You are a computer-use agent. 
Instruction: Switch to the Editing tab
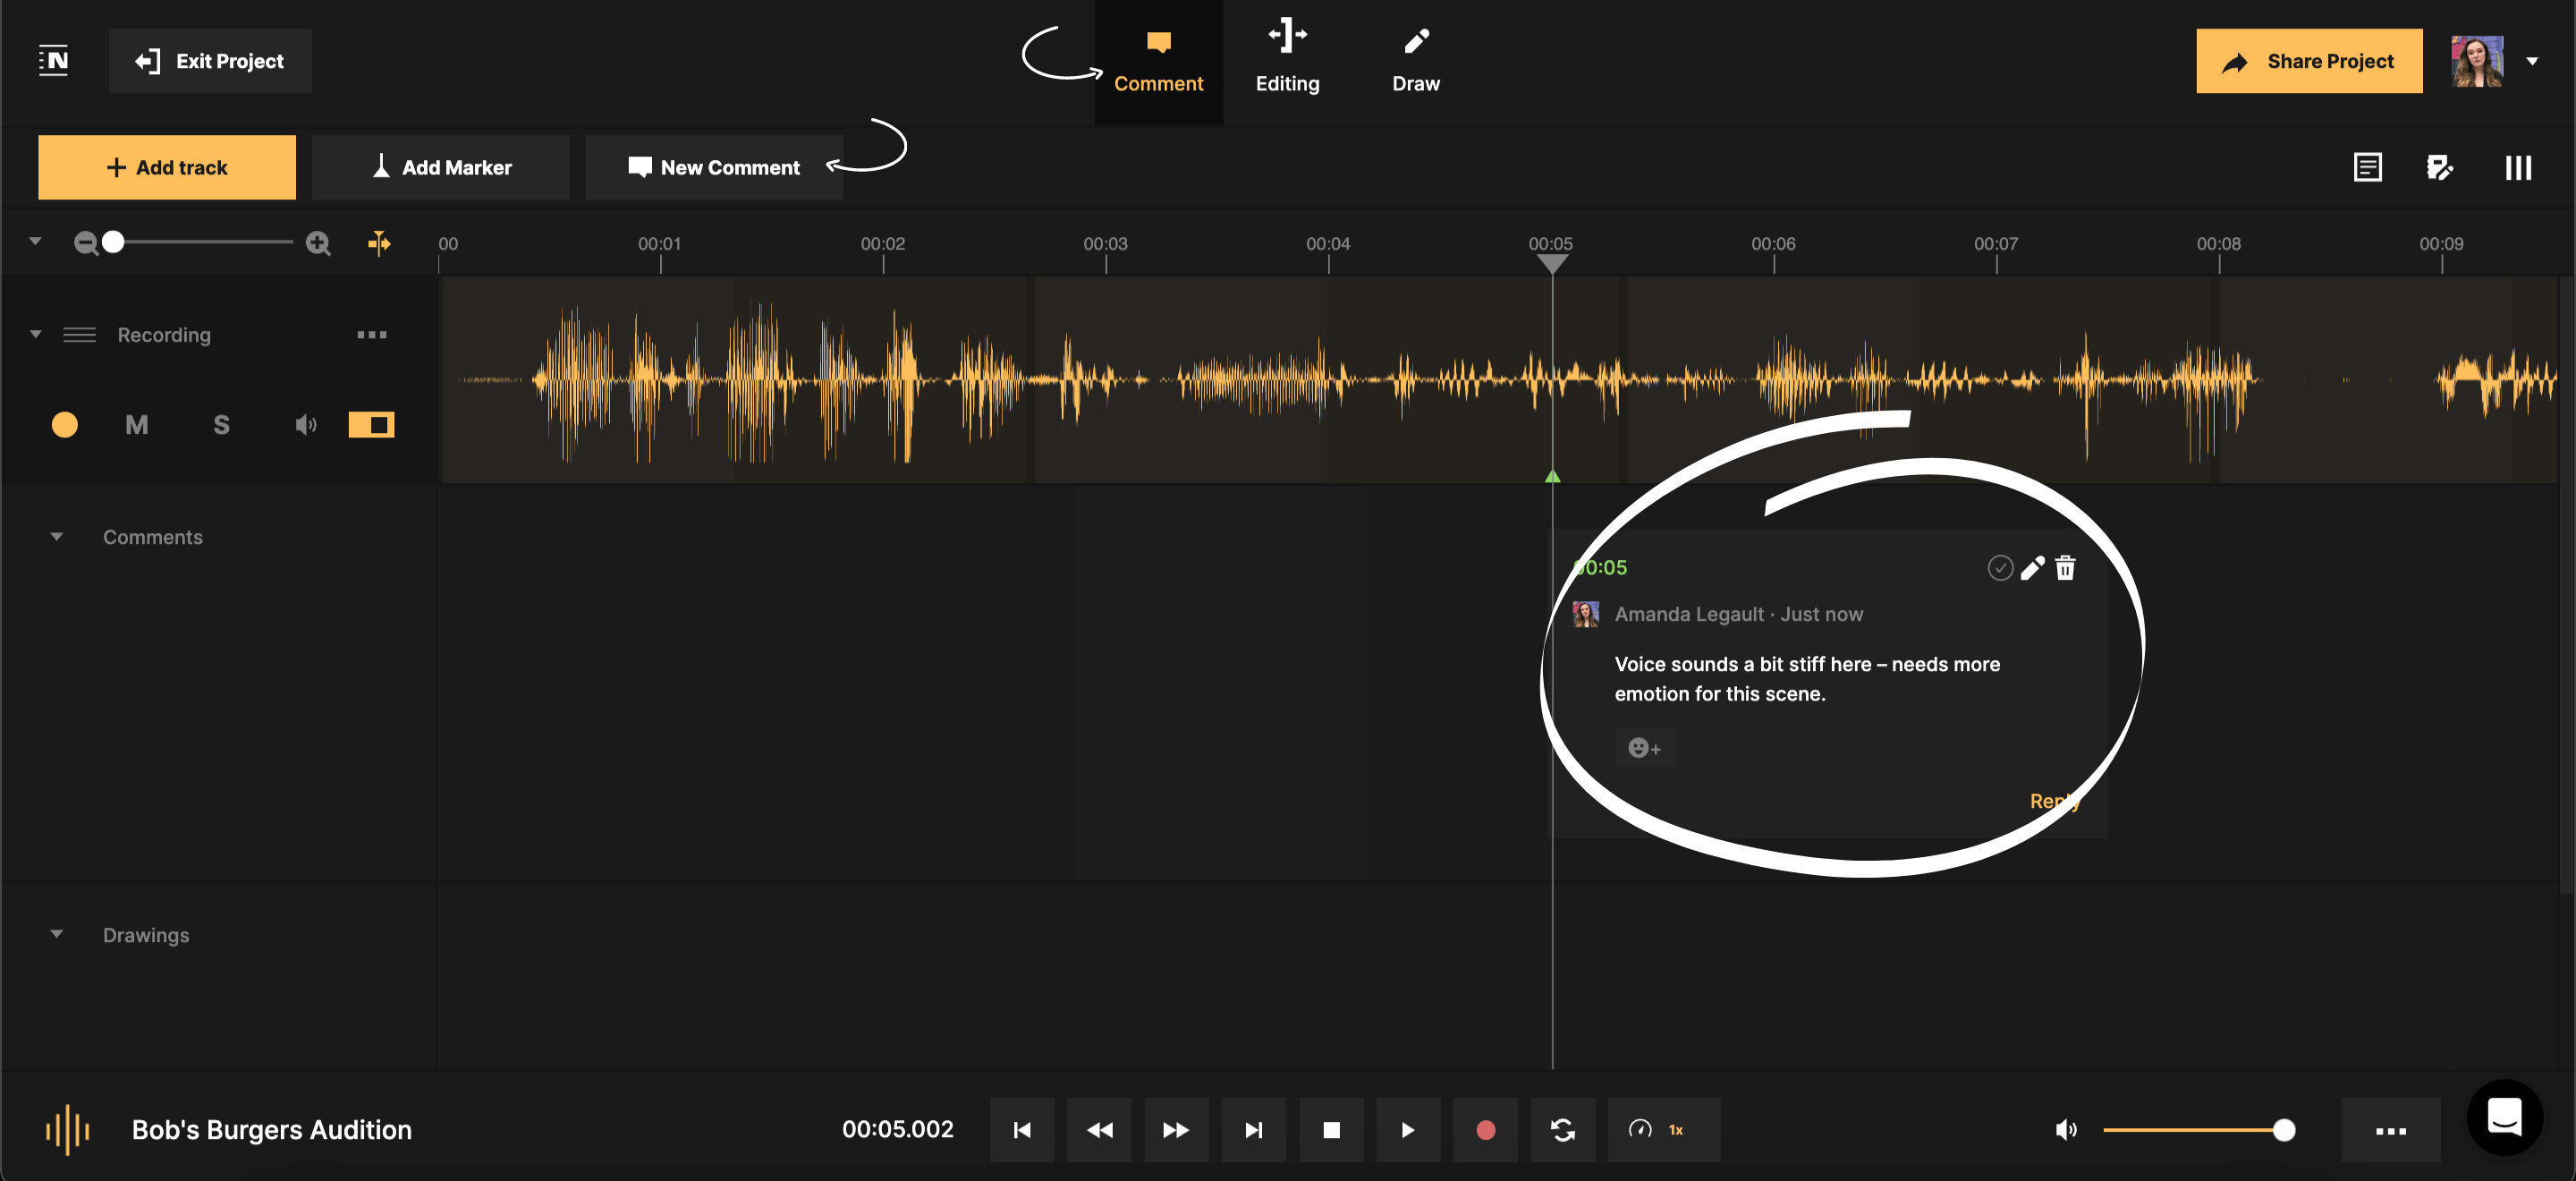(x=1287, y=60)
